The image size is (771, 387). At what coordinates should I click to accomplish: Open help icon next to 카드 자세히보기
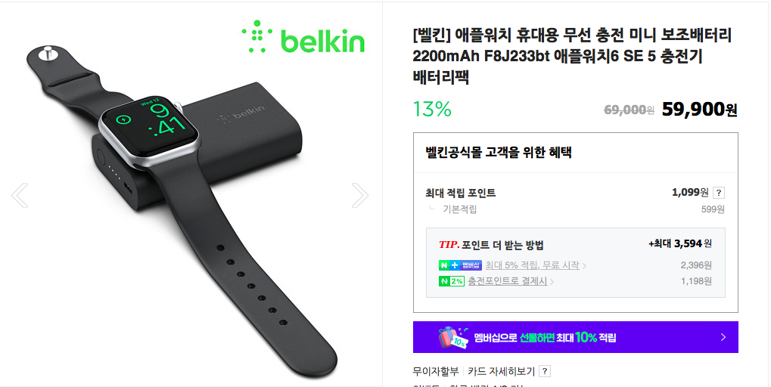coord(544,372)
